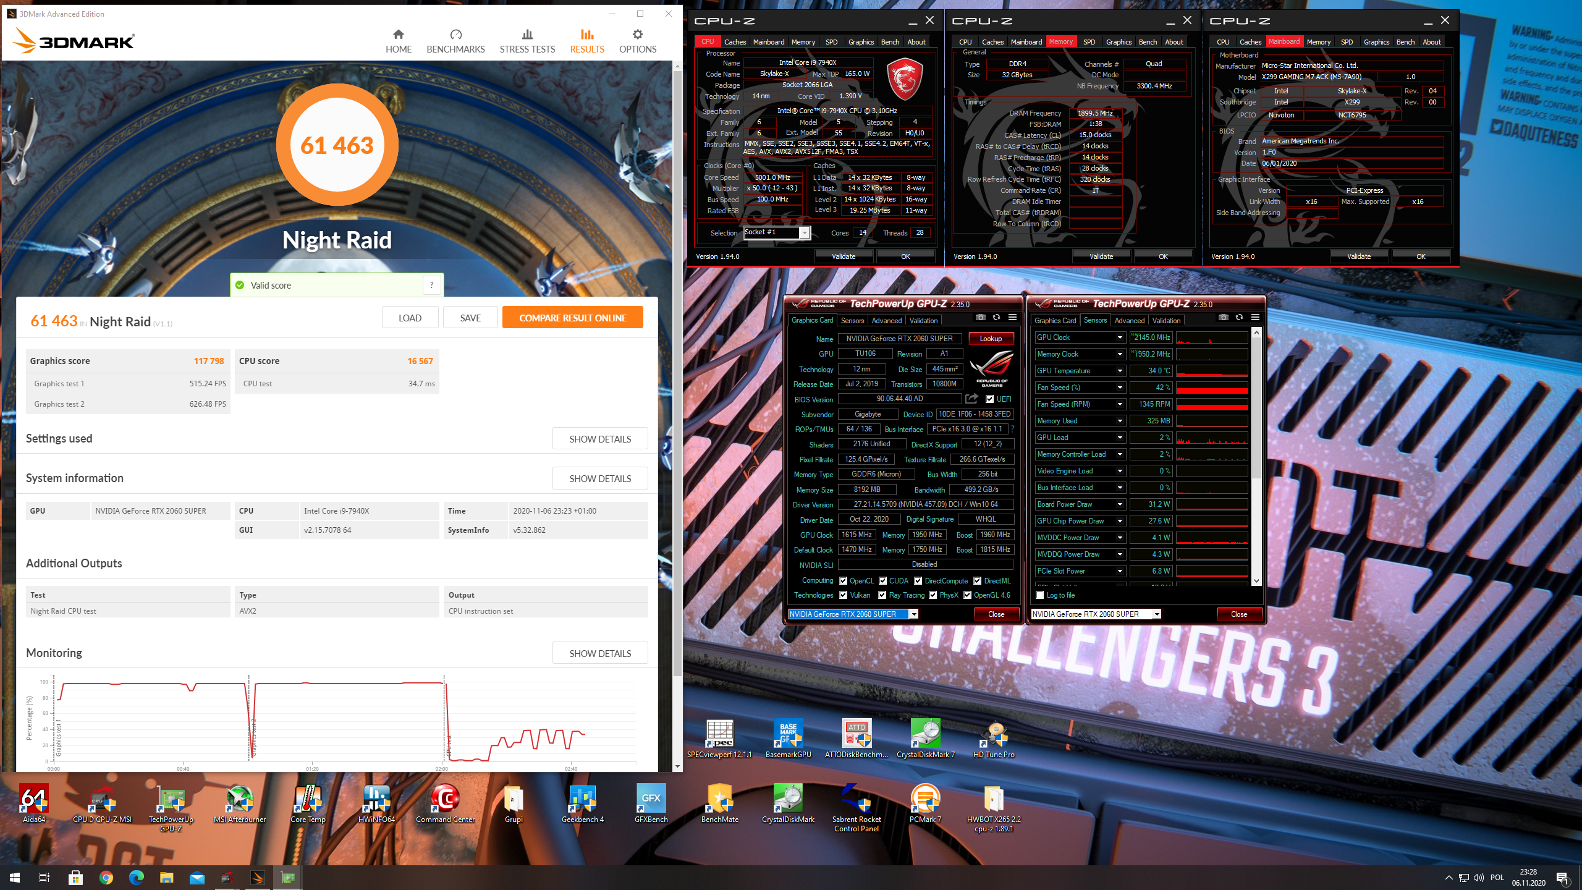Switch to SPD tab in the CPU-Z Memory window
This screenshot has height=890, width=1582.
[1089, 42]
